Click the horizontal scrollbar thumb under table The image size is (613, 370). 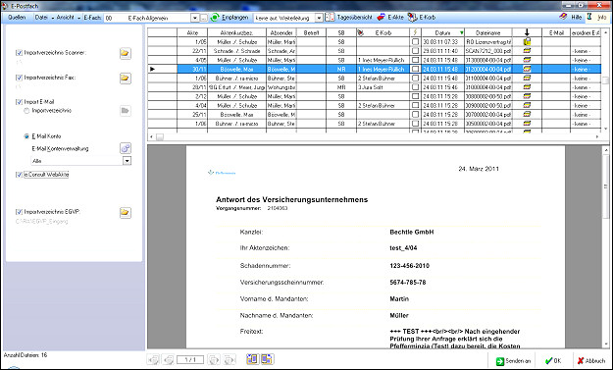coord(160,136)
